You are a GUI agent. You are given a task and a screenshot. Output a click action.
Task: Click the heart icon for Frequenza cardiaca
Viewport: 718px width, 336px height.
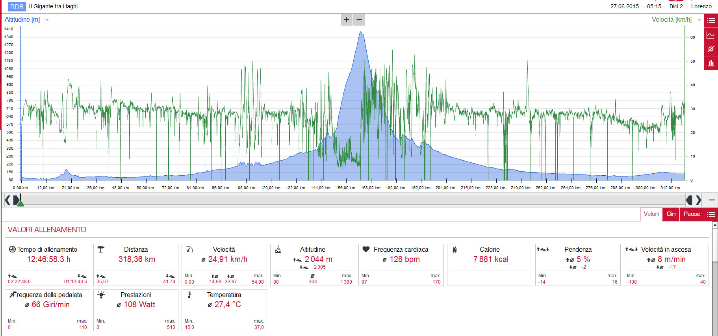366,249
